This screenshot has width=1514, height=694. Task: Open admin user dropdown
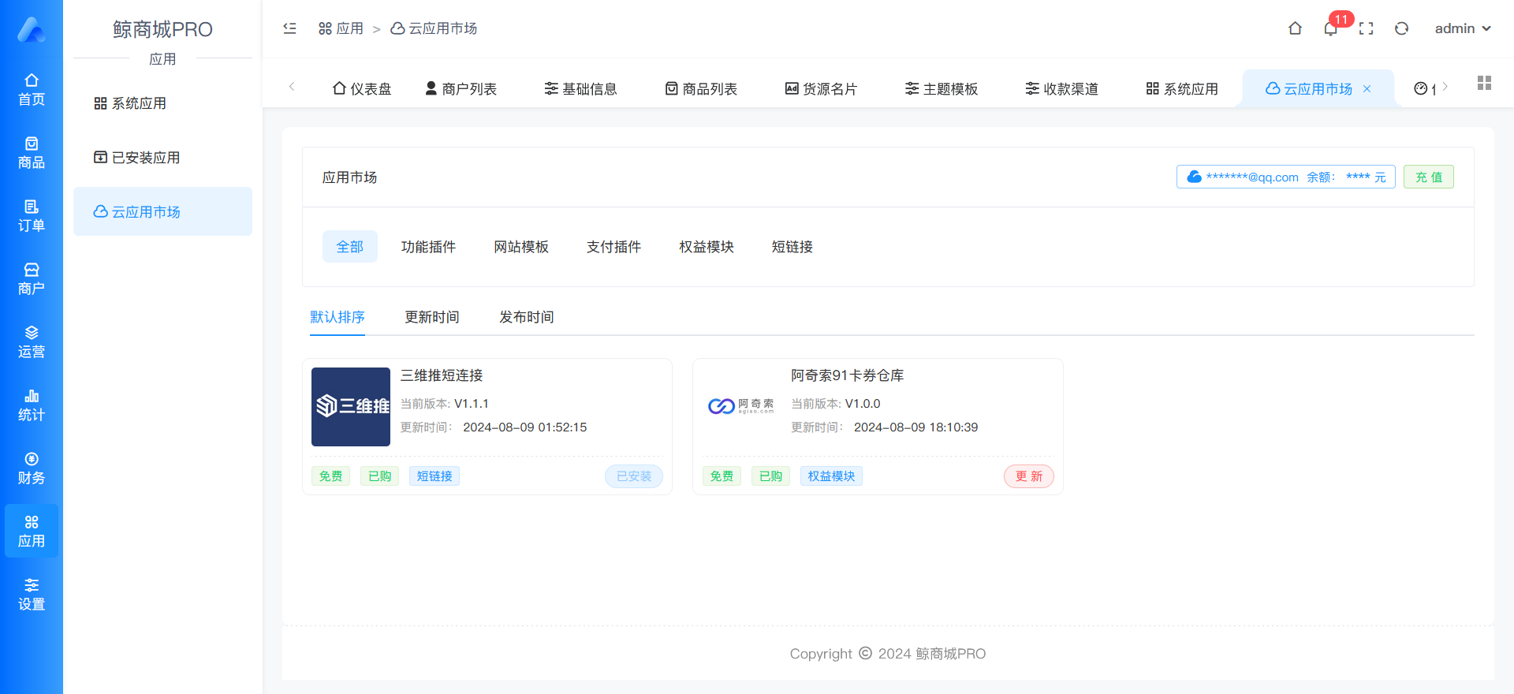(x=1463, y=28)
